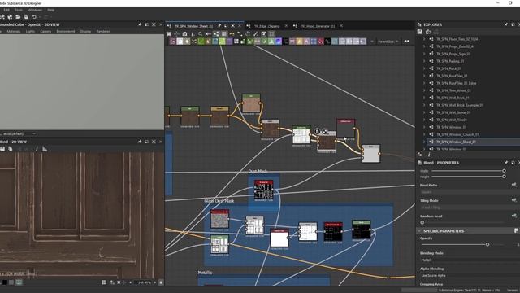Open the Windows menu
The width and height of the screenshot is (520, 293).
[35, 10]
